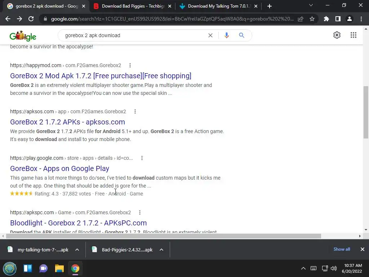Open more options for apksos.com result
Screen dimensions: 369x277
(135, 111)
